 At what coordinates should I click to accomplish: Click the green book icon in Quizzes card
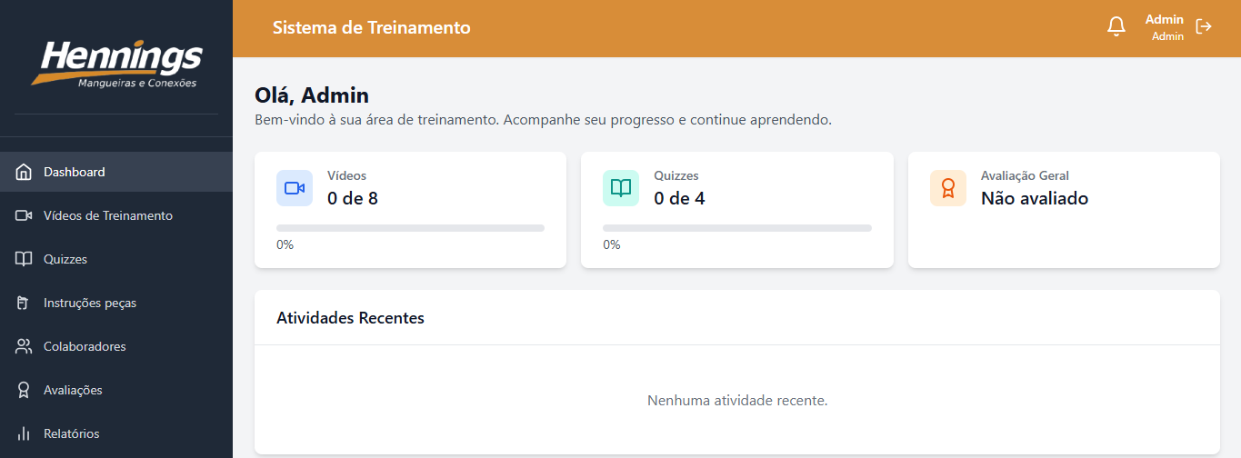click(x=621, y=188)
